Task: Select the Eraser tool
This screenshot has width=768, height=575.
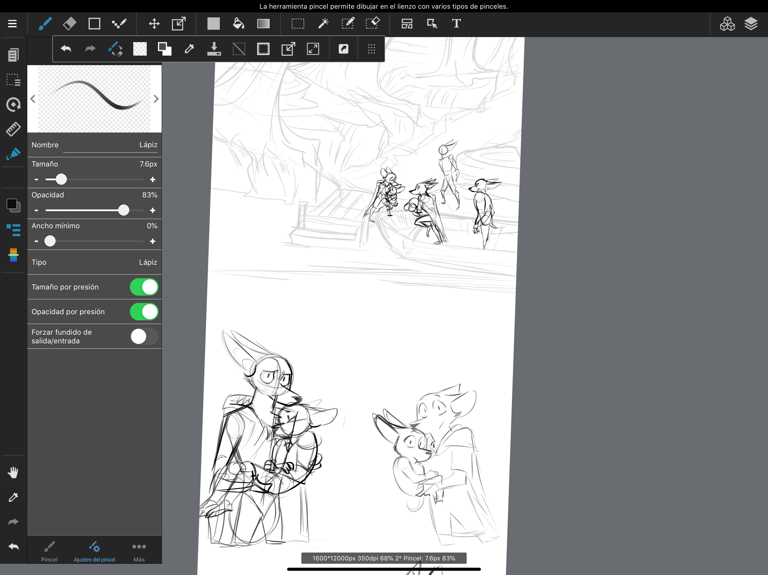Action: pos(69,24)
